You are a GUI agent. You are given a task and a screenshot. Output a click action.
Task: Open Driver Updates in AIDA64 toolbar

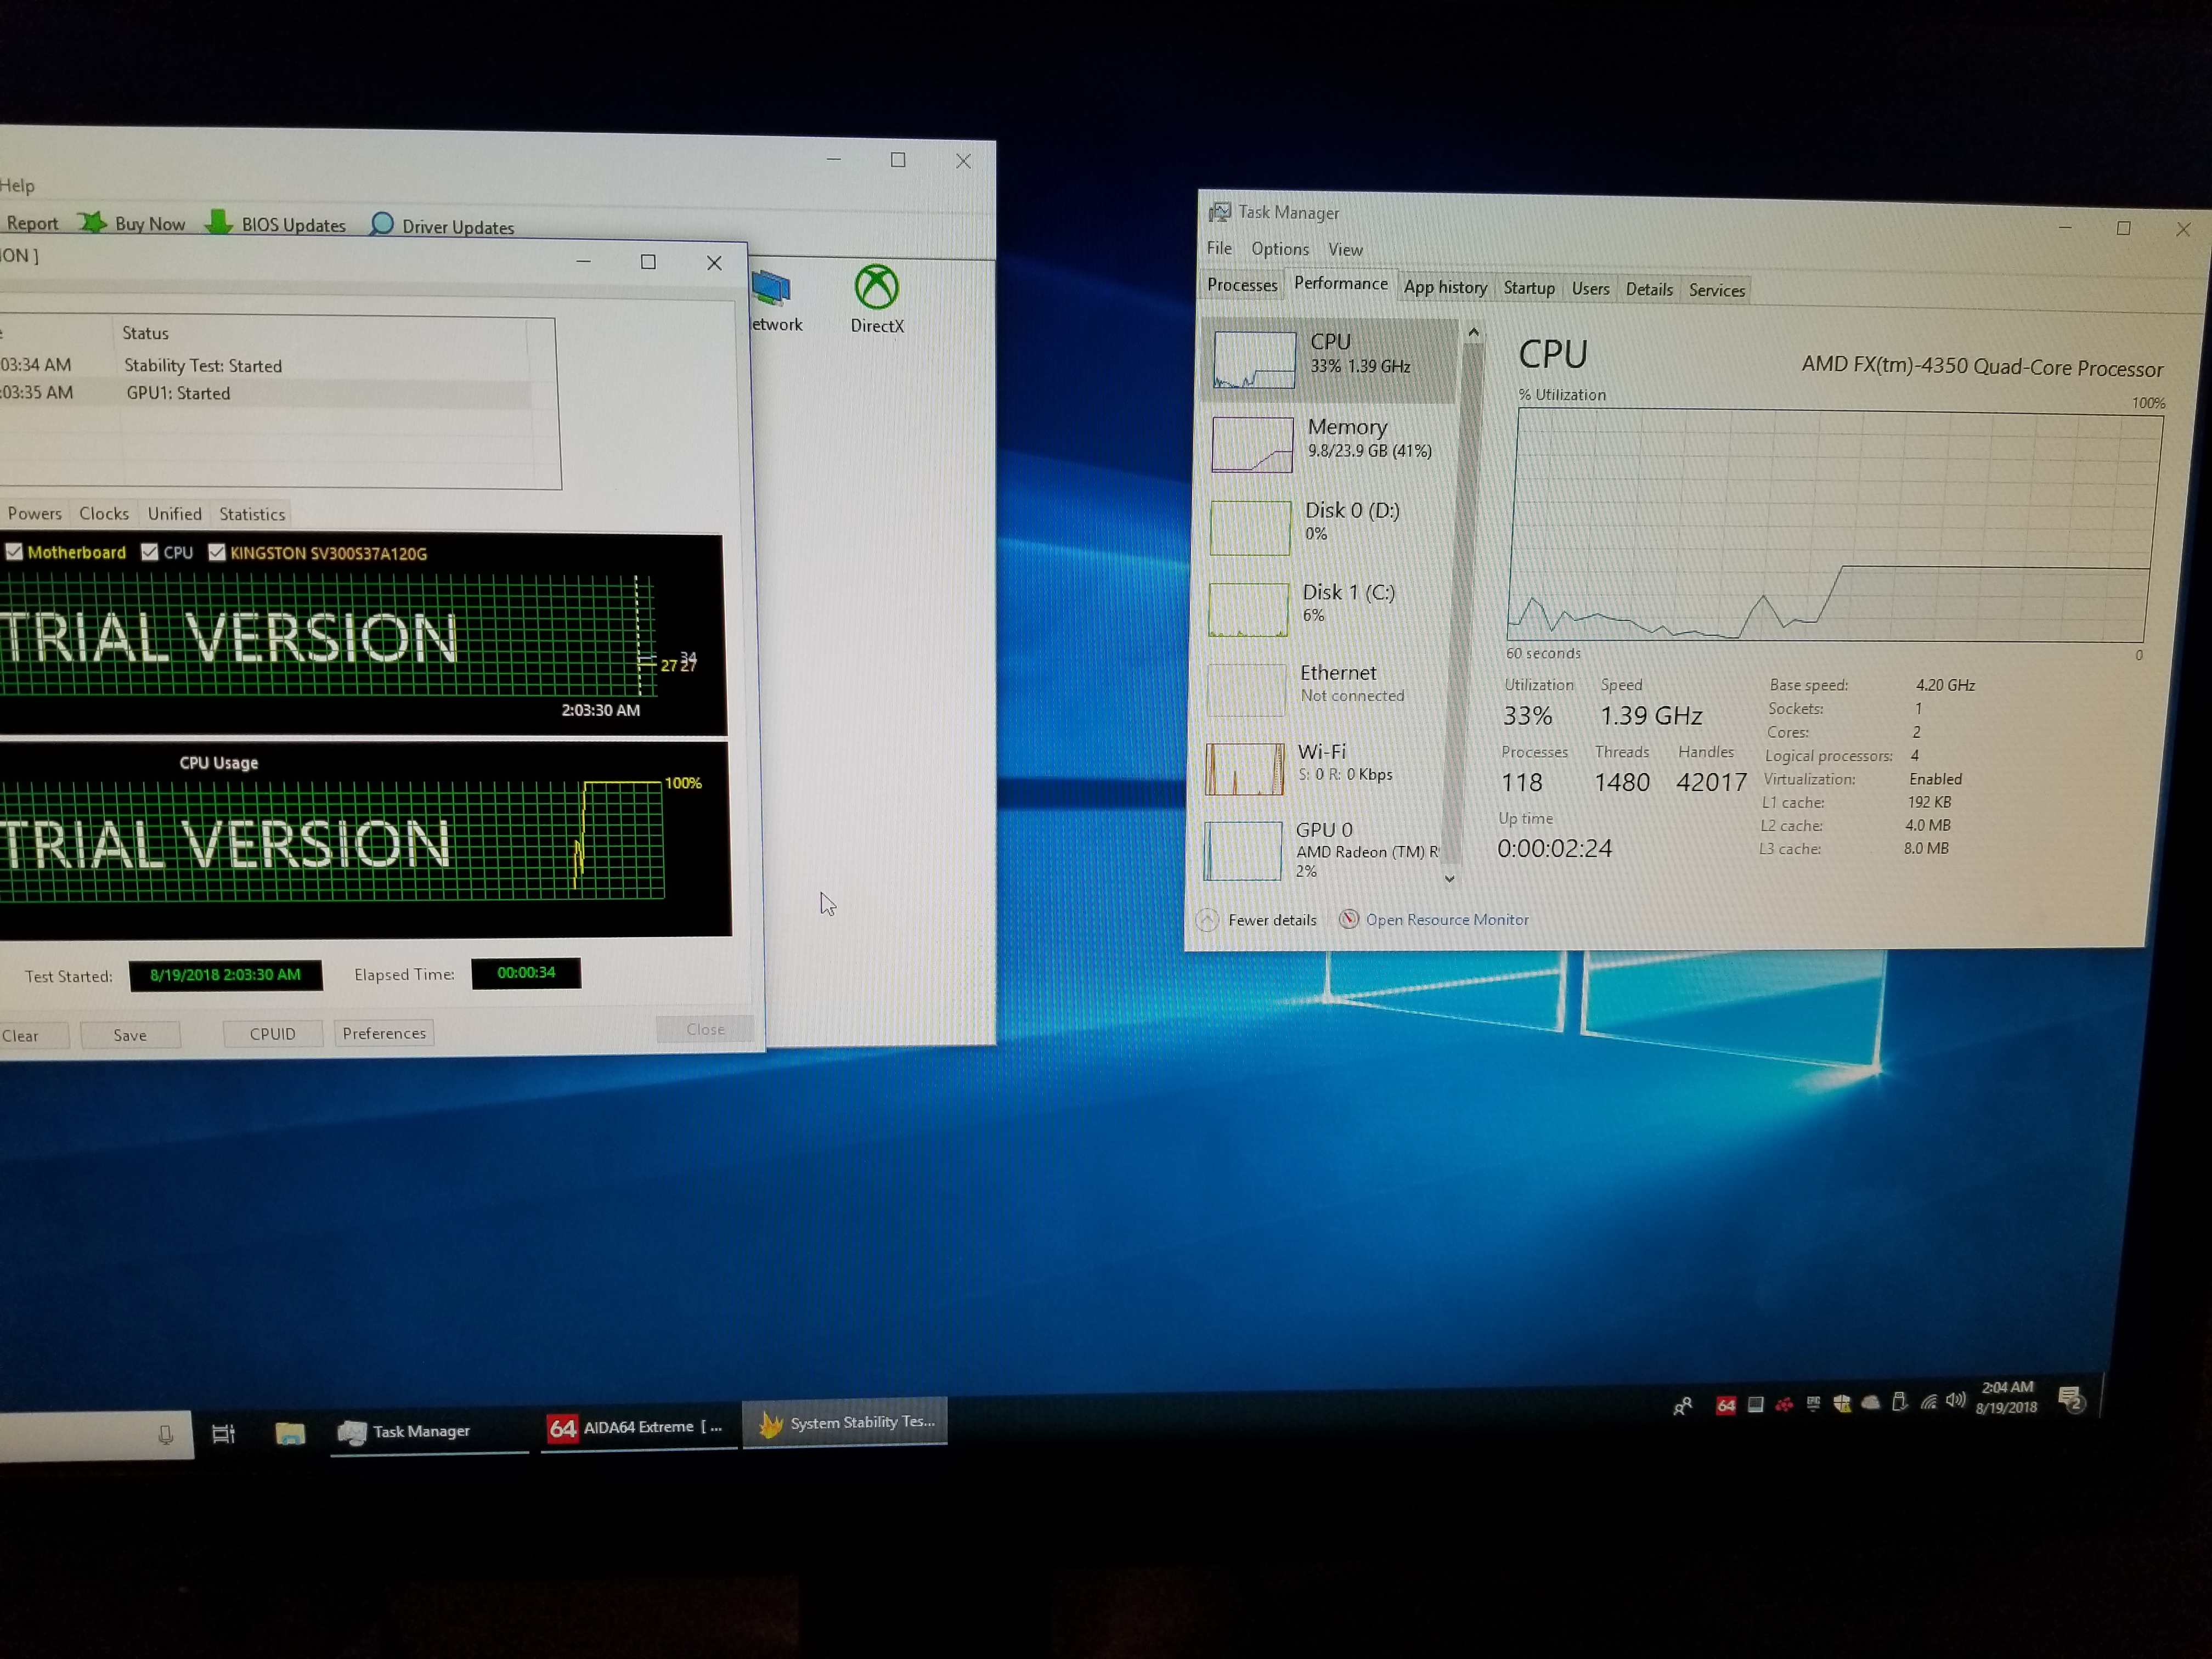[442, 226]
